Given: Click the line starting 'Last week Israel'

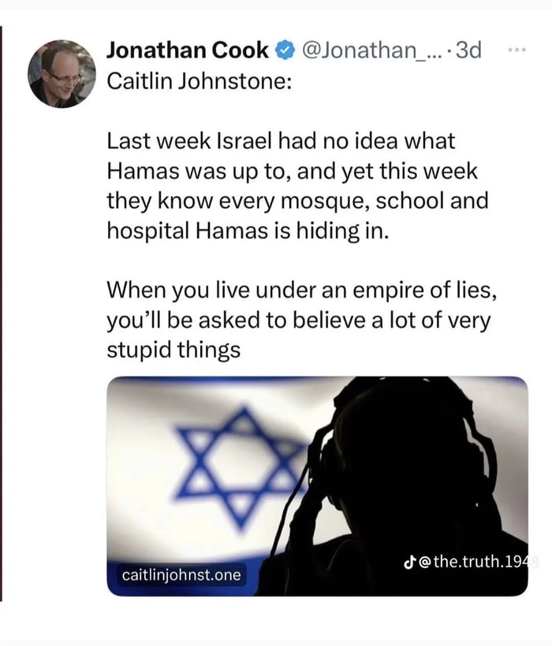Looking at the screenshot, I should tap(281, 142).
